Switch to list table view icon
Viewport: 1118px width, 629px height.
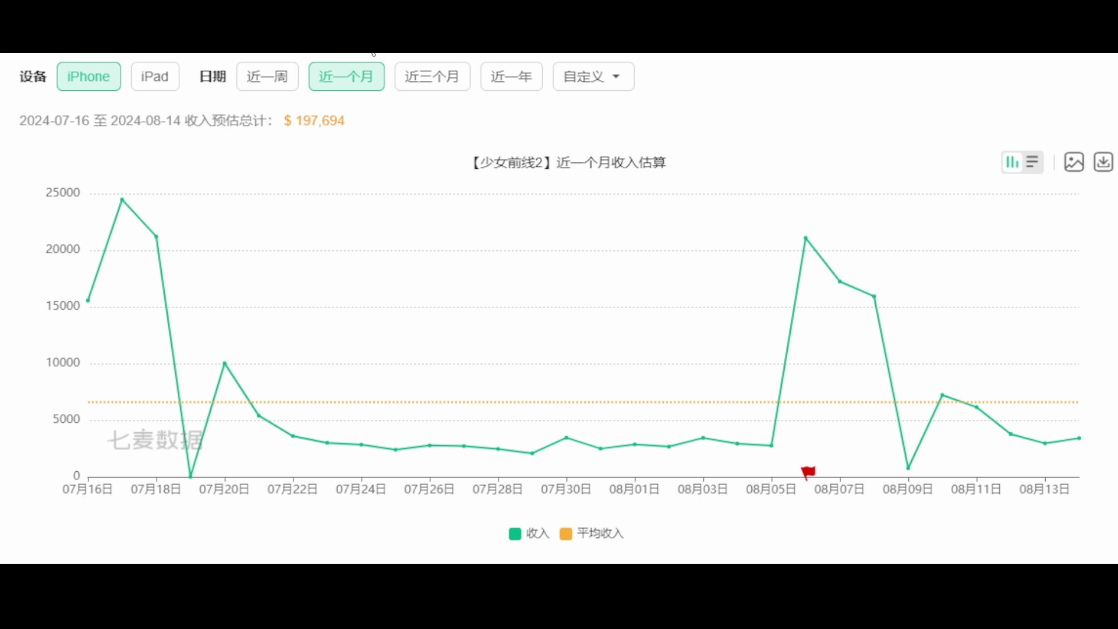[x=1032, y=162]
